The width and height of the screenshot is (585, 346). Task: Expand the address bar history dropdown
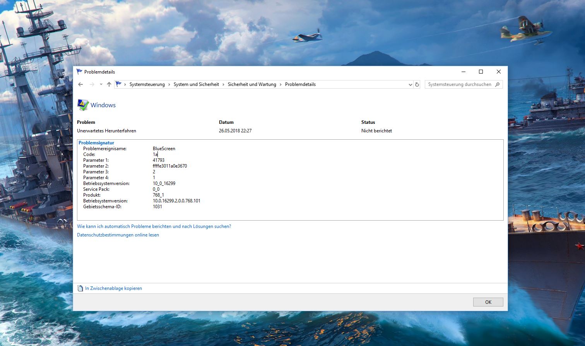click(x=411, y=84)
